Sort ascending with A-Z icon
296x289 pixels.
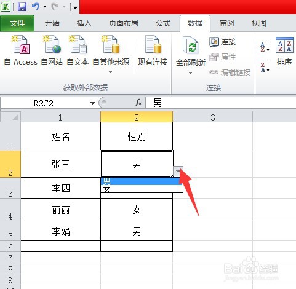[265, 47]
